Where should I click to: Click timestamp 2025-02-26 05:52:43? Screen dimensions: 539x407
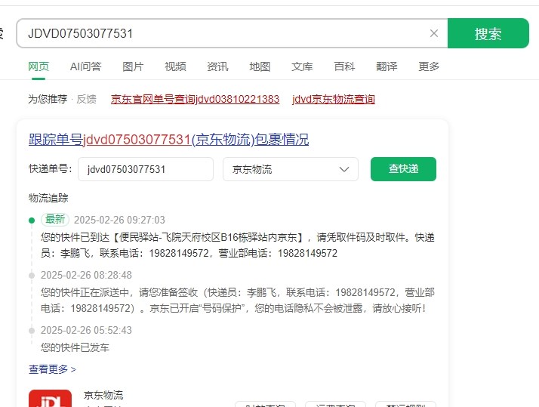coord(86,330)
